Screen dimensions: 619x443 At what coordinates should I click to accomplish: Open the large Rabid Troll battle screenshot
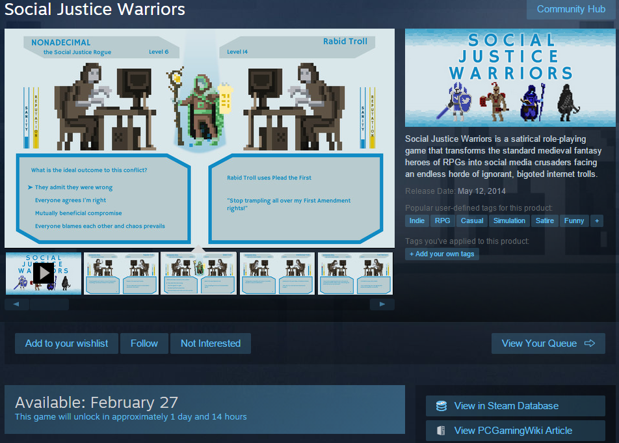pos(200,138)
